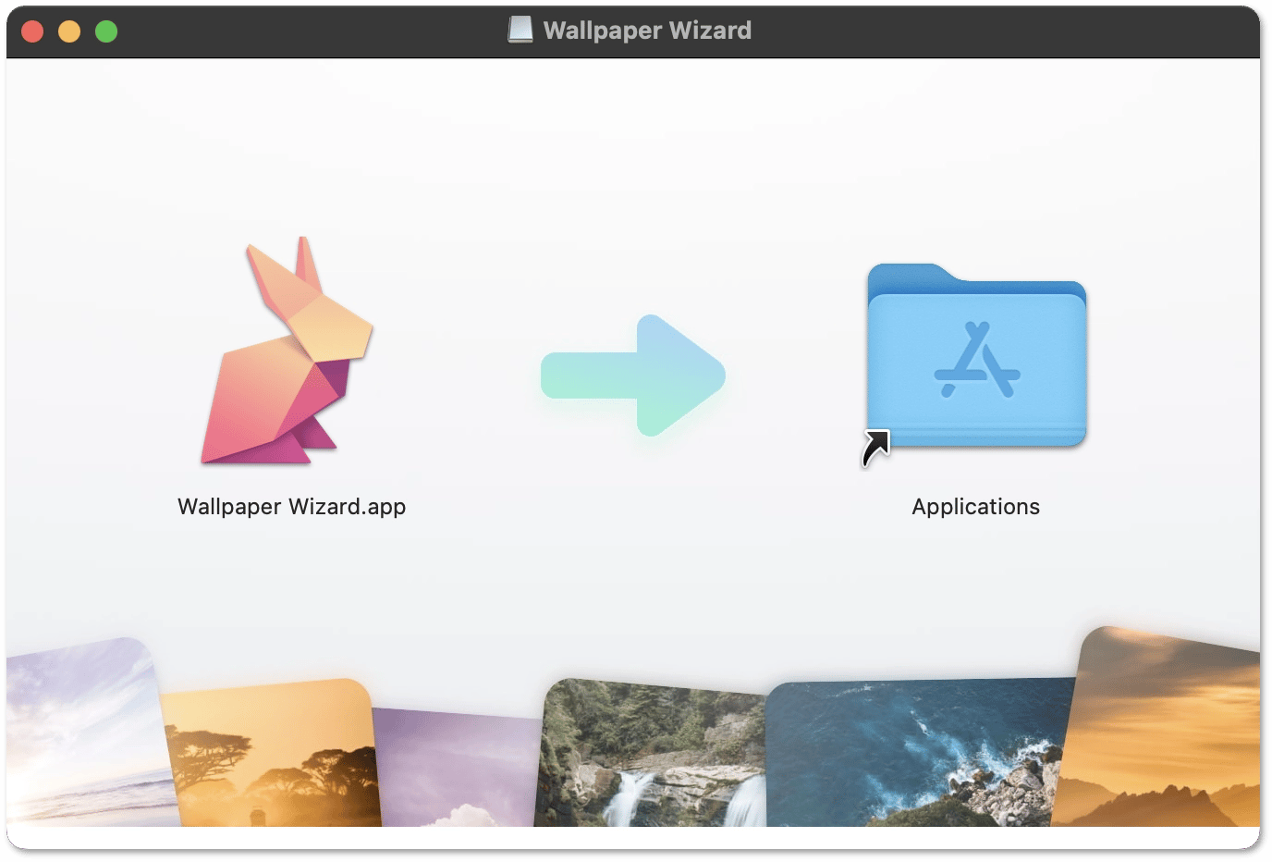Select the "Wallpaper Wizard.app" file name label
Image resolution: width=1272 pixels, height=862 pixels.
click(291, 507)
